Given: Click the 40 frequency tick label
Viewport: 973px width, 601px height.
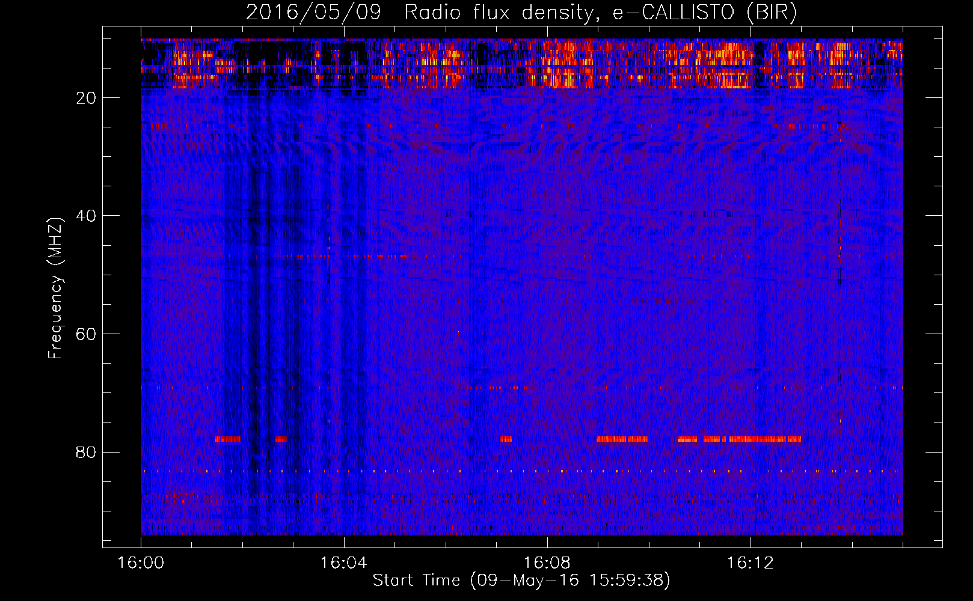Looking at the screenshot, I should (x=87, y=216).
